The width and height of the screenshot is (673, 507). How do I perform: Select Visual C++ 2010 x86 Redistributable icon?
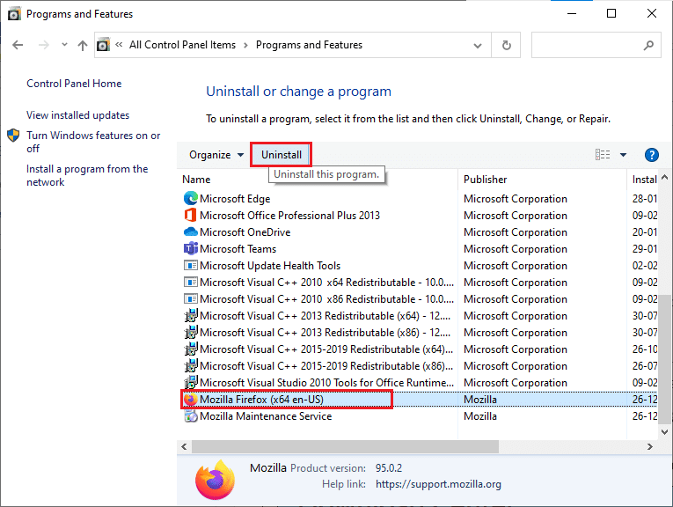click(x=191, y=298)
